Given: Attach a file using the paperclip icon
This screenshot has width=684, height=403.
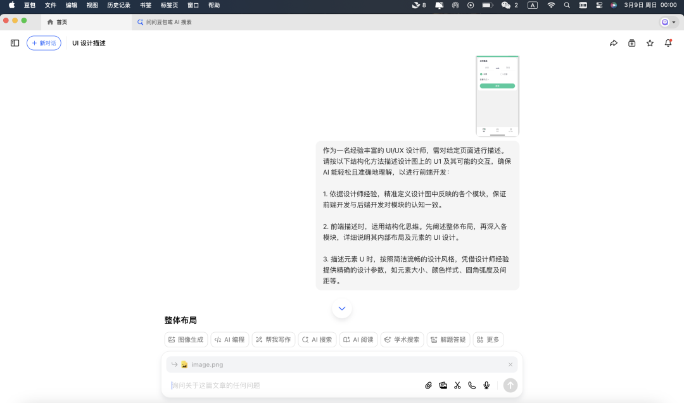Looking at the screenshot, I should coord(428,385).
